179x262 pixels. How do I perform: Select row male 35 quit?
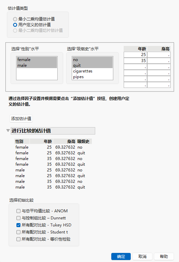tap(53, 187)
